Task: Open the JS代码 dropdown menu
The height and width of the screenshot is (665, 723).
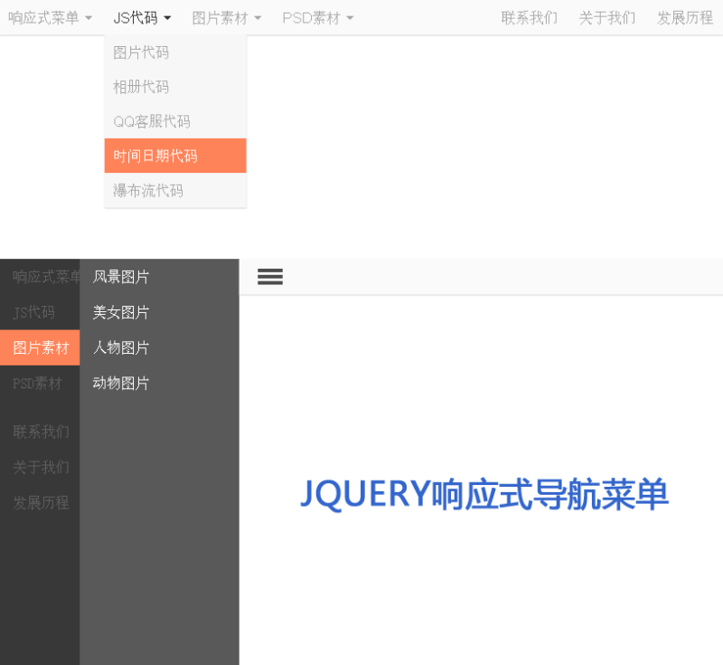Action: [141, 17]
